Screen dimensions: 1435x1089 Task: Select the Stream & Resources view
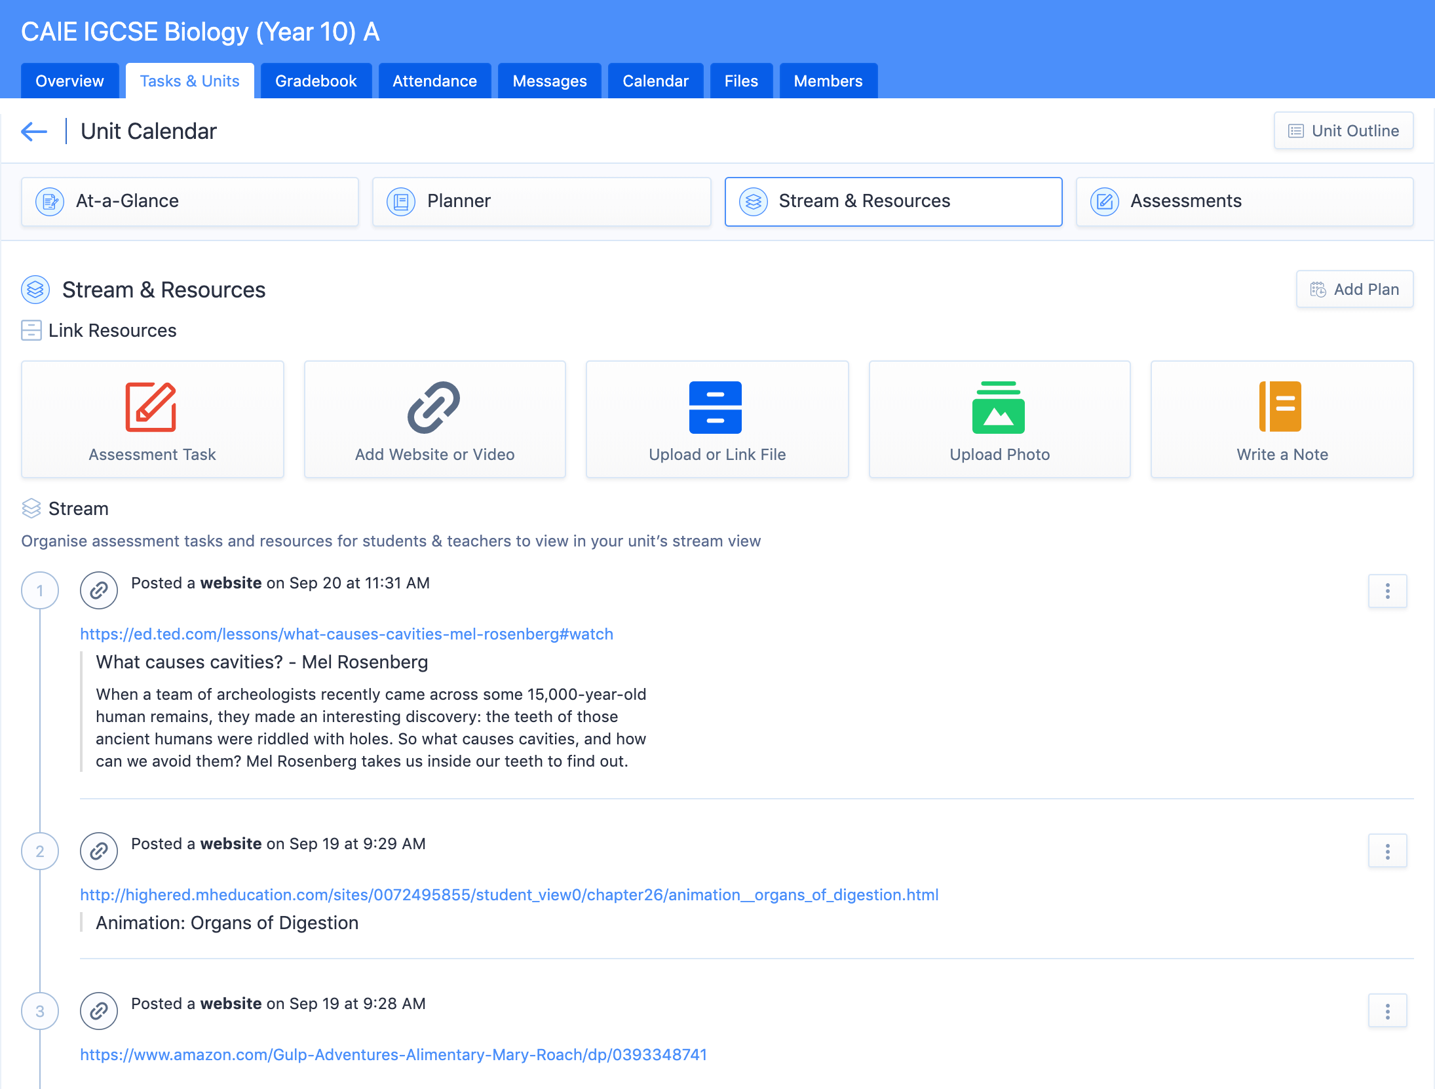tap(894, 202)
